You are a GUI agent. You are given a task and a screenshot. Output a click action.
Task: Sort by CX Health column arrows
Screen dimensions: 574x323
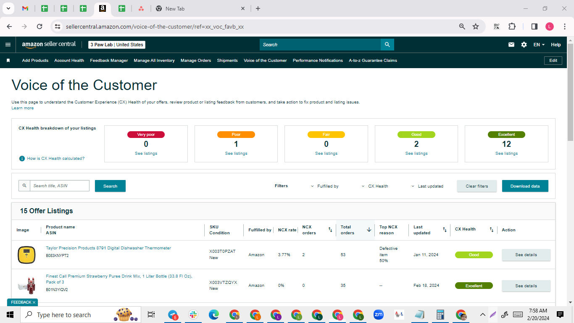click(491, 230)
